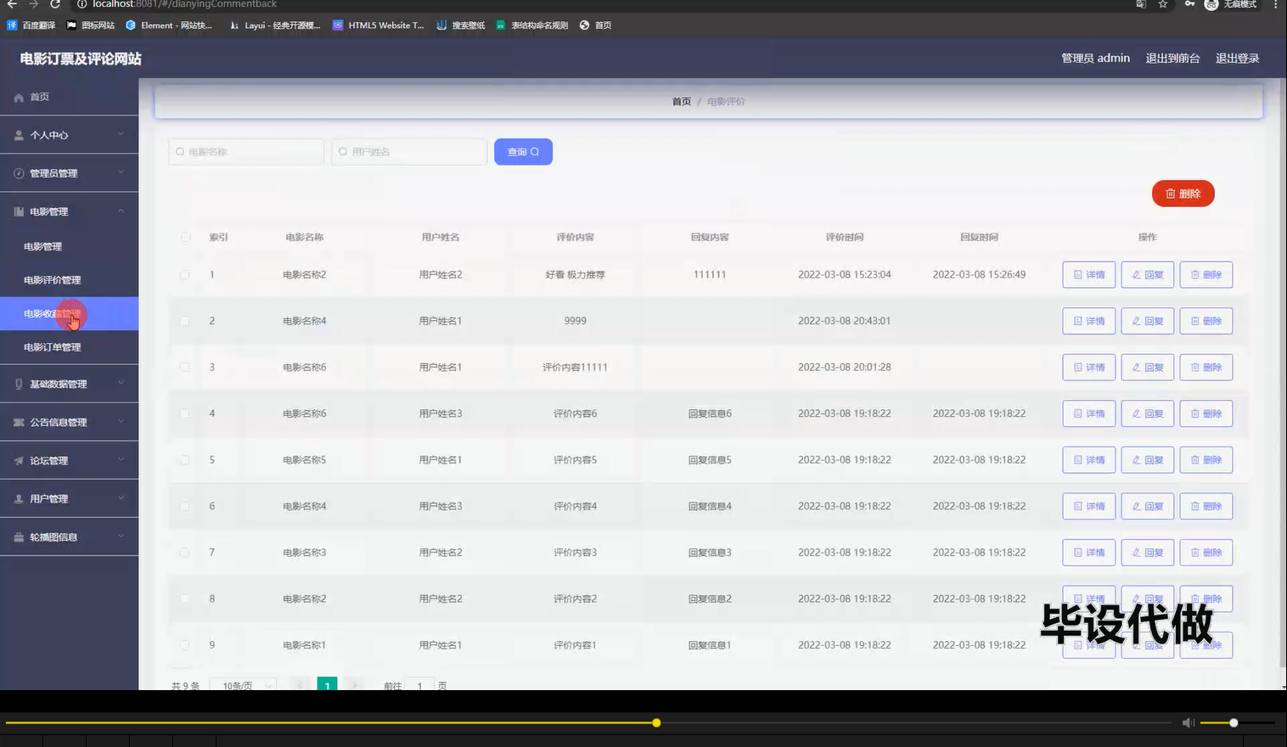Check the box for row 4 评价内容6
Screen dimensions: 1287x747
pos(184,413)
